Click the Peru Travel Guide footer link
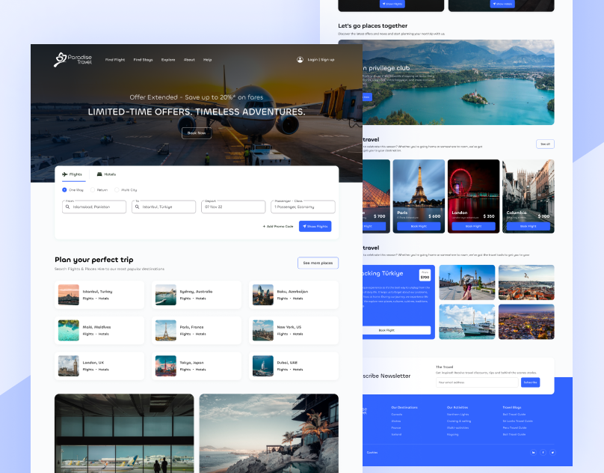The image size is (604, 473). (x=514, y=428)
